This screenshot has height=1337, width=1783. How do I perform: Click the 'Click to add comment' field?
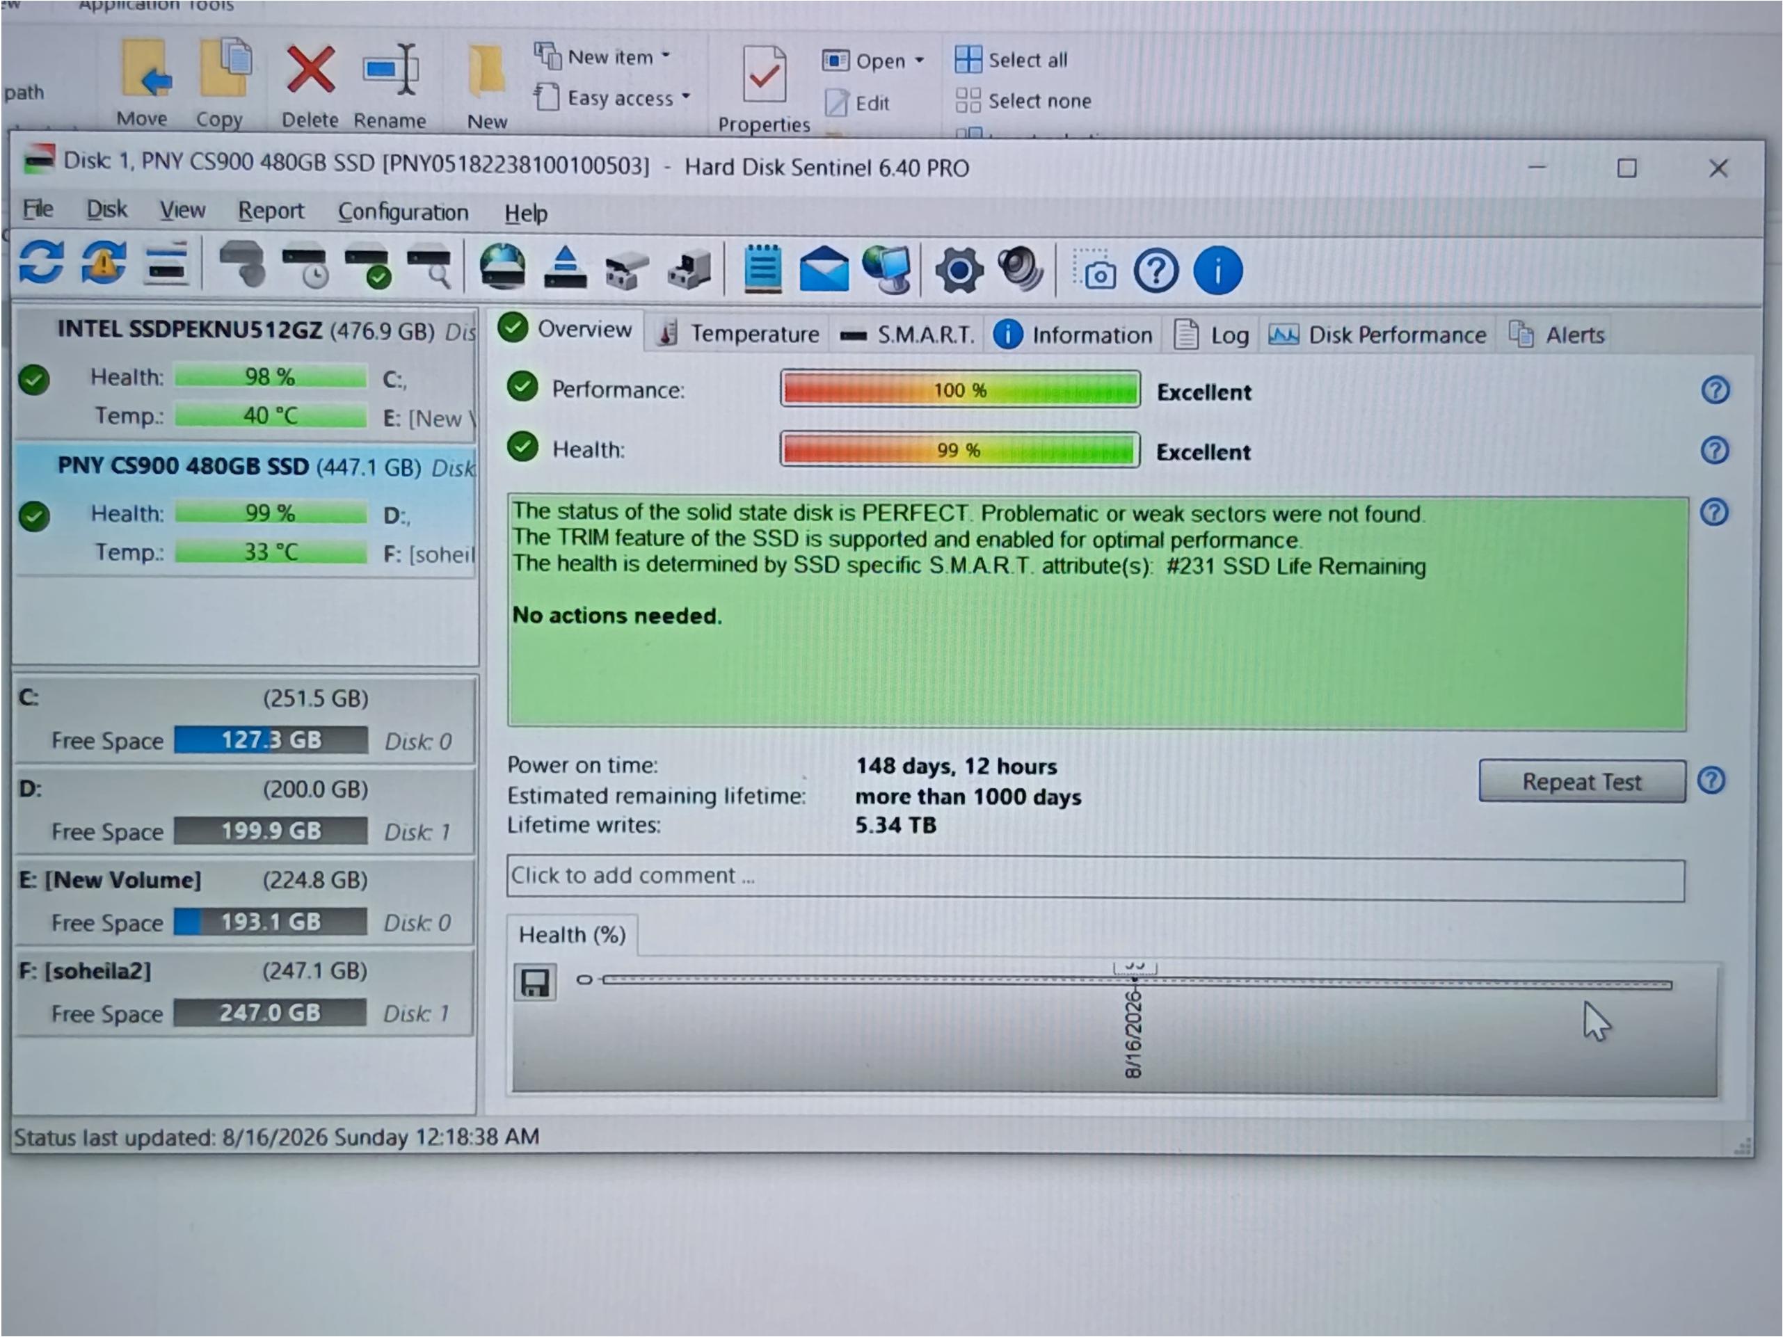1096,876
